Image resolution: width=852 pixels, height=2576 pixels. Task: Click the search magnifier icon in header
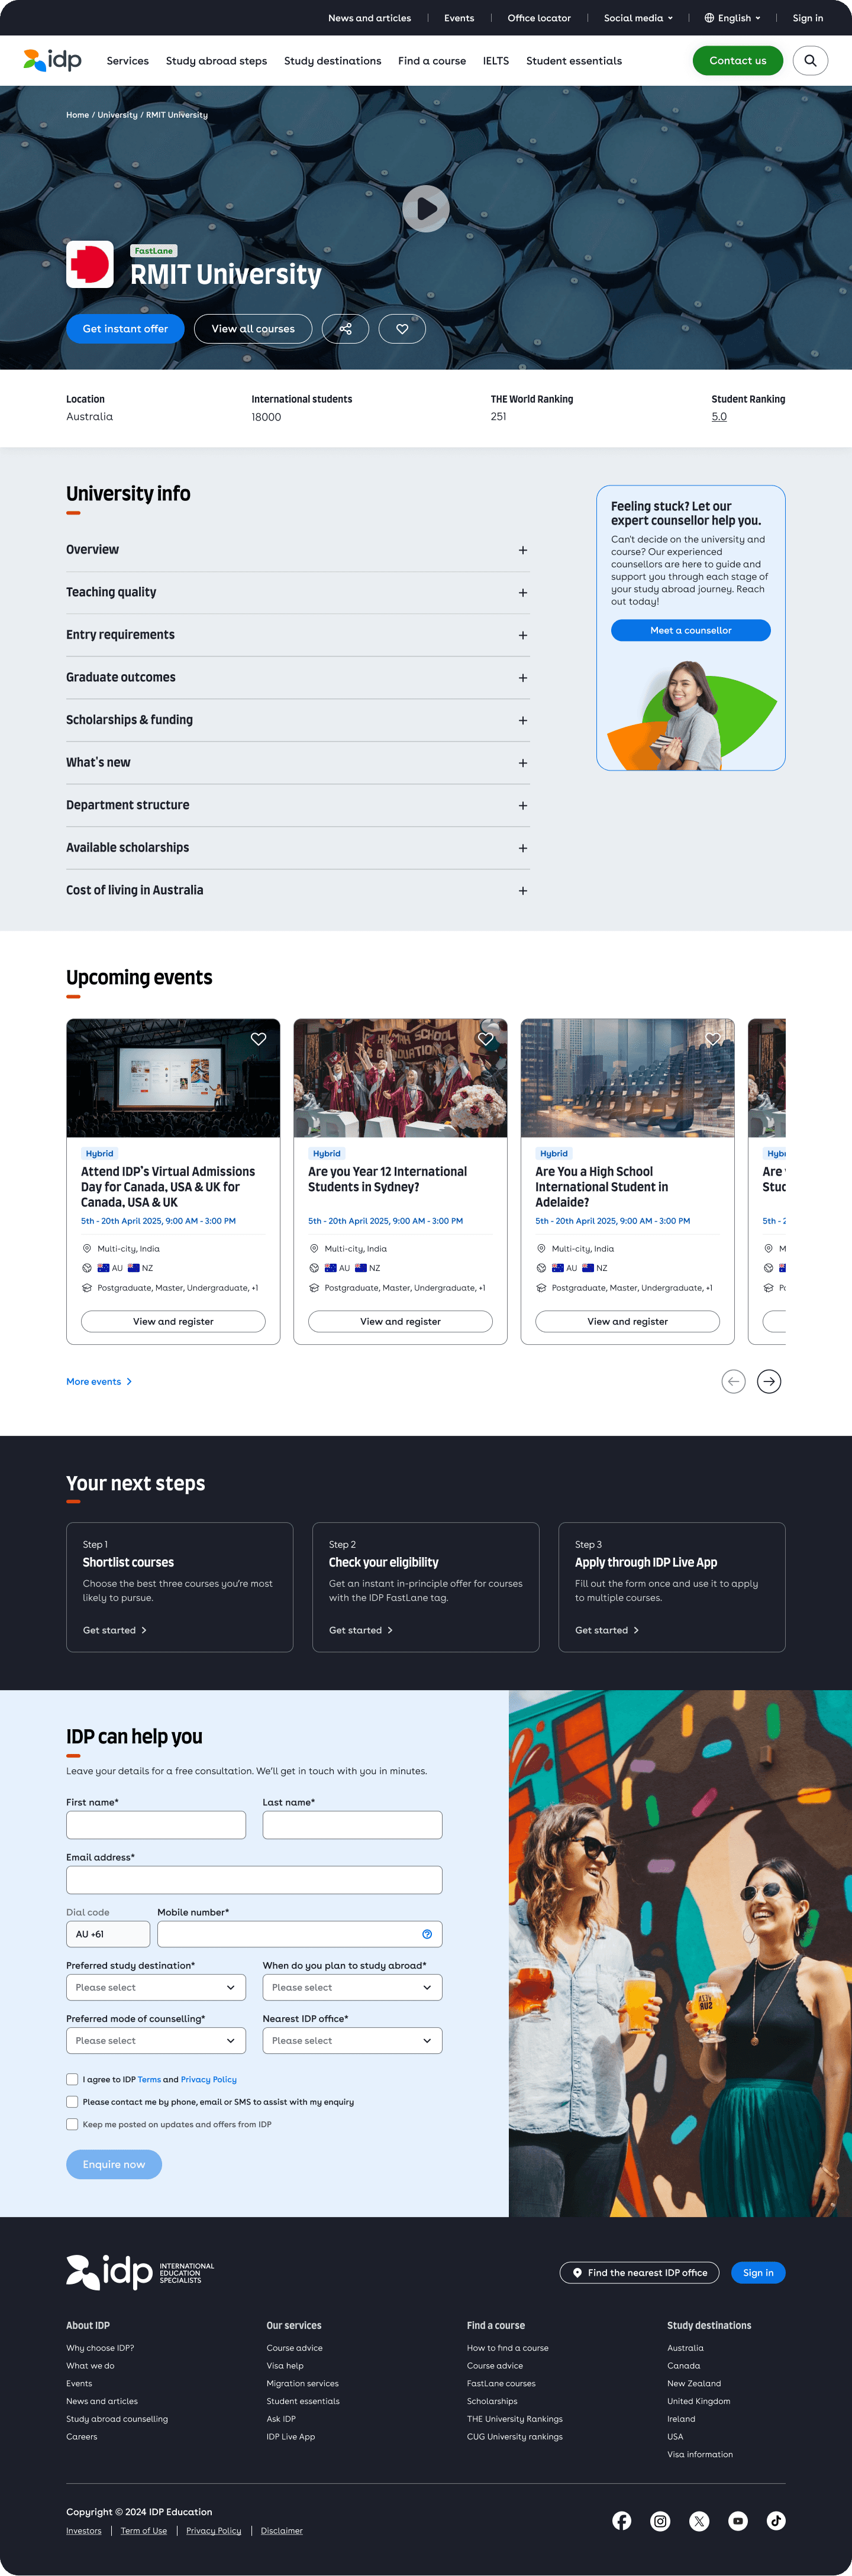click(x=810, y=61)
